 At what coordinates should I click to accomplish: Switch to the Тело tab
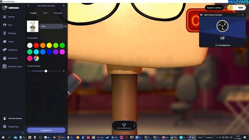[45, 13]
